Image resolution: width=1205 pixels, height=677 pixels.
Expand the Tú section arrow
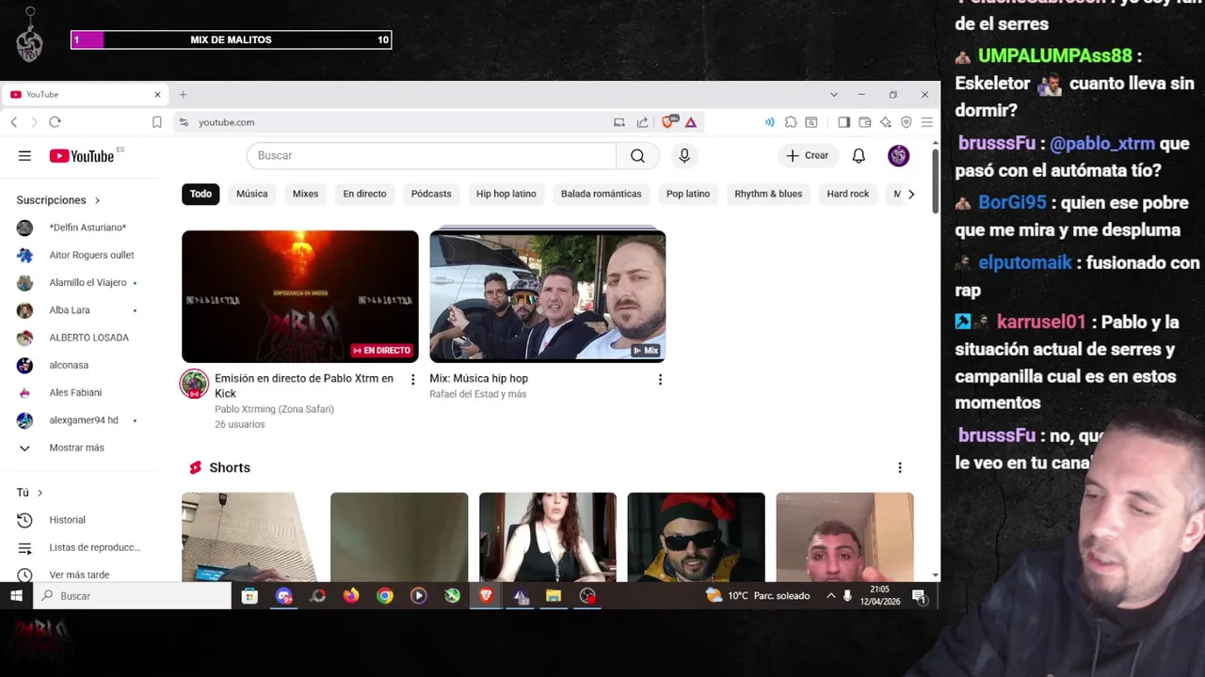tap(40, 493)
